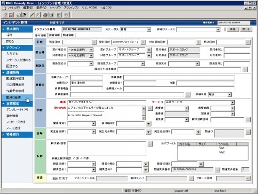Open the ヘルプ menu

click(106, 8)
